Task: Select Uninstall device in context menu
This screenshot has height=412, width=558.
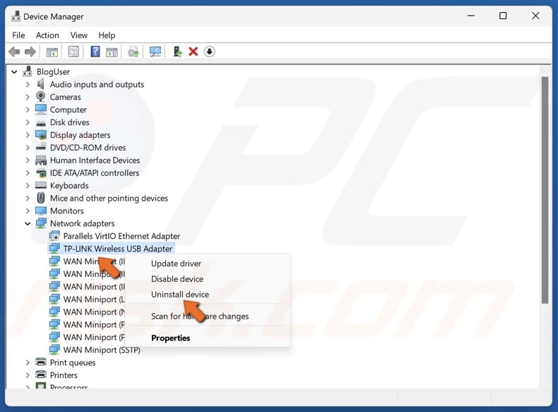Action: 180,295
